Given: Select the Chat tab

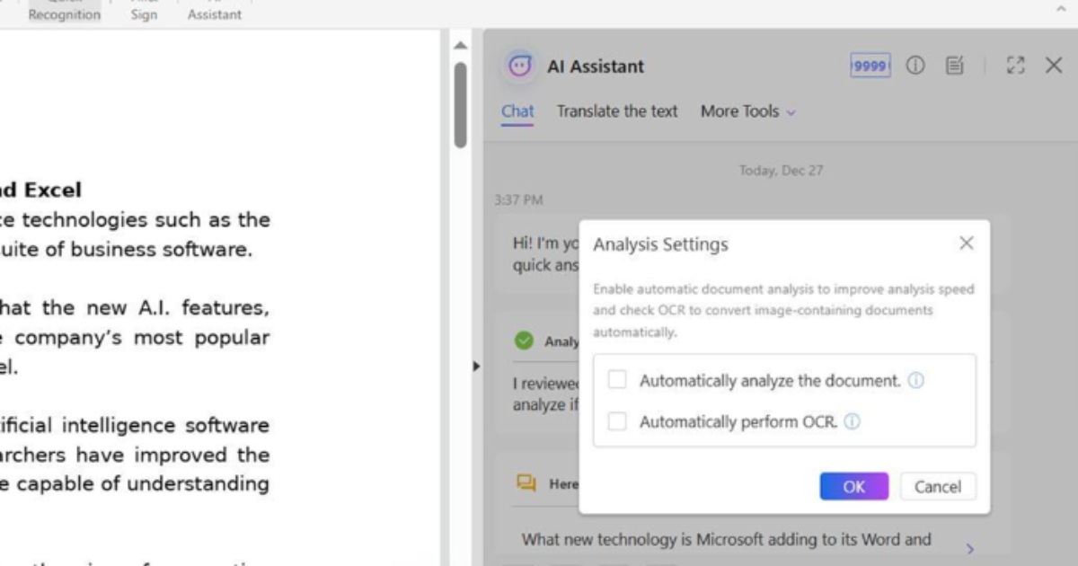Looking at the screenshot, I should click(517, 111).
